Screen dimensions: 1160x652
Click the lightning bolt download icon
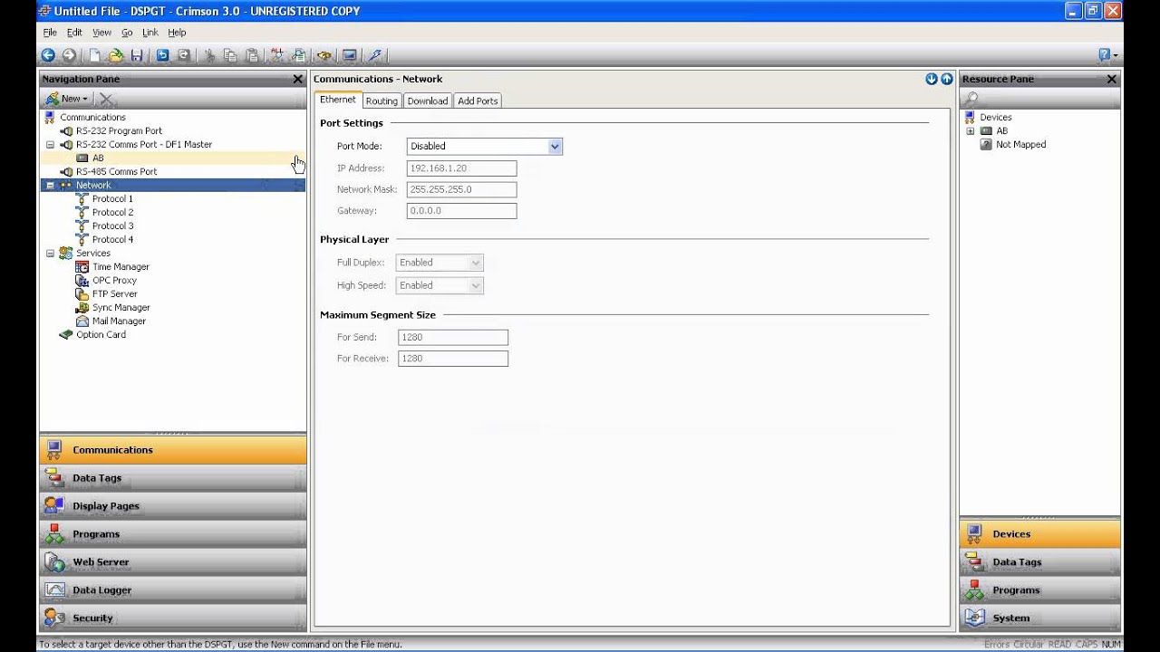374,55
